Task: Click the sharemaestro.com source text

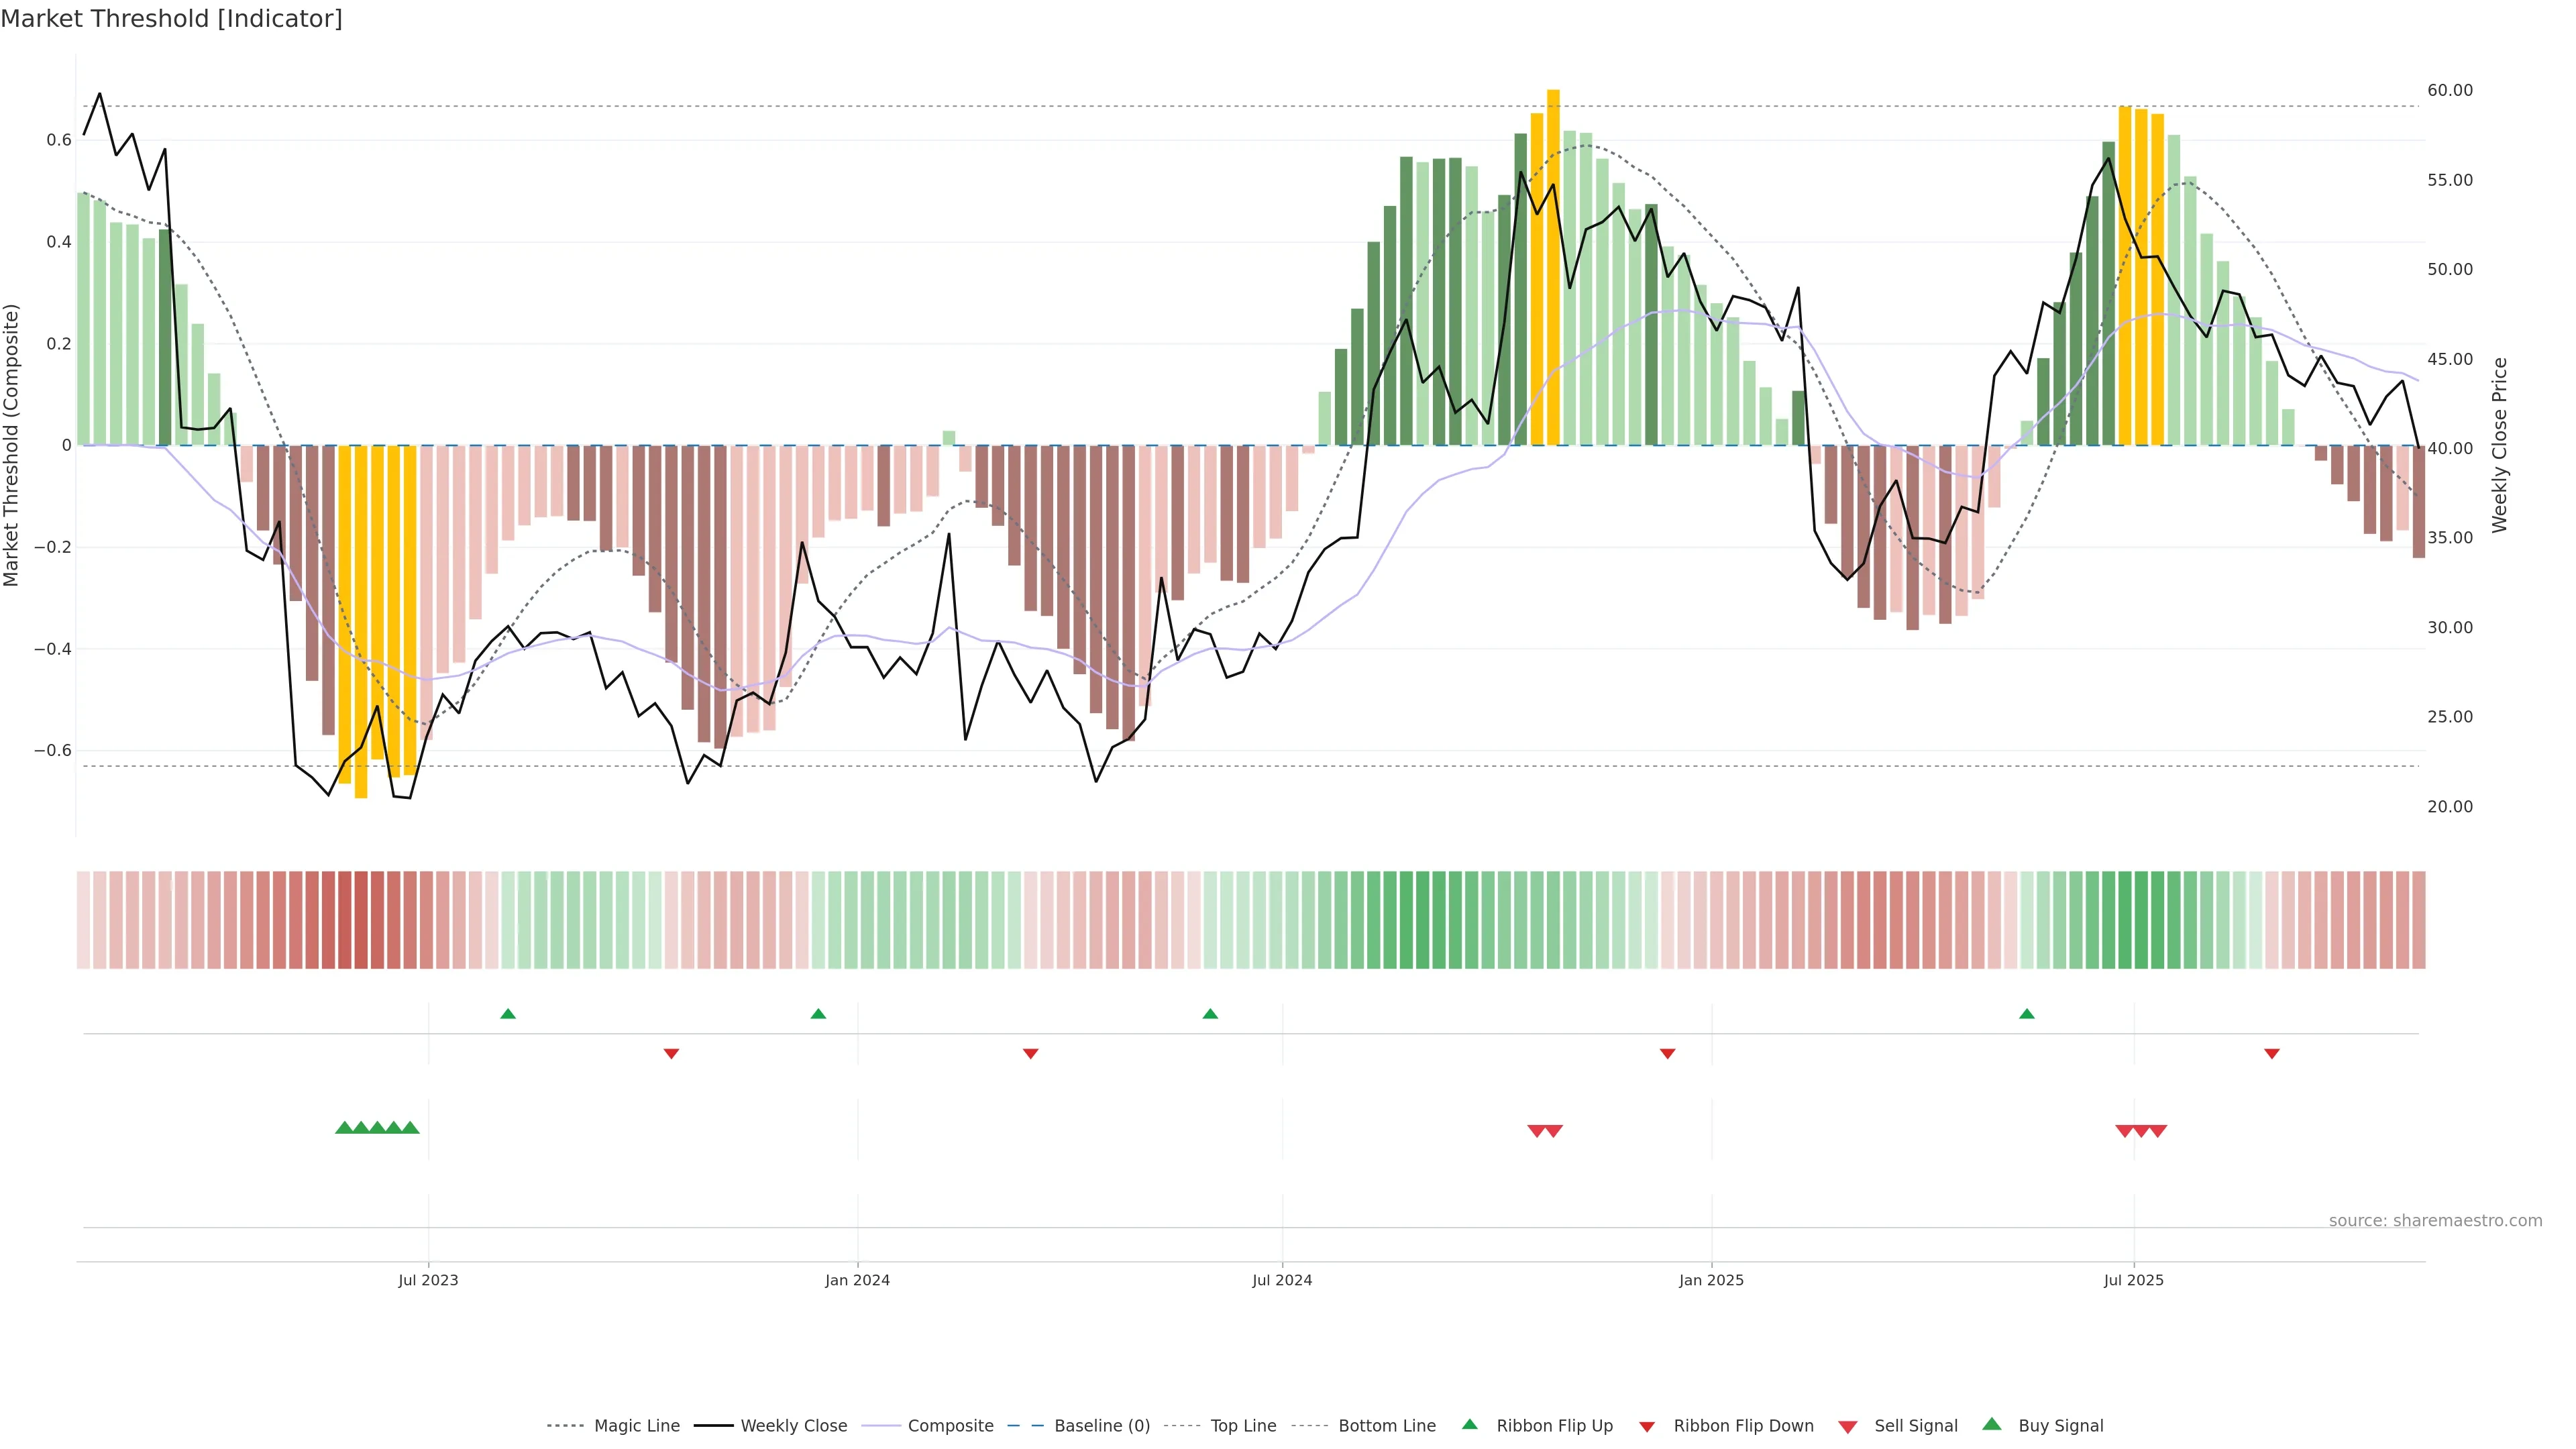Action: 2435,1220
